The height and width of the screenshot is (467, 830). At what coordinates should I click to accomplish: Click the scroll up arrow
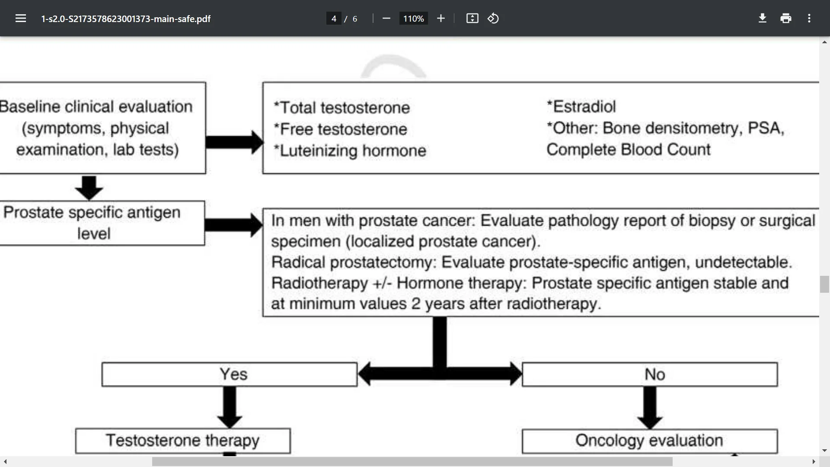(x=824, y=42)
